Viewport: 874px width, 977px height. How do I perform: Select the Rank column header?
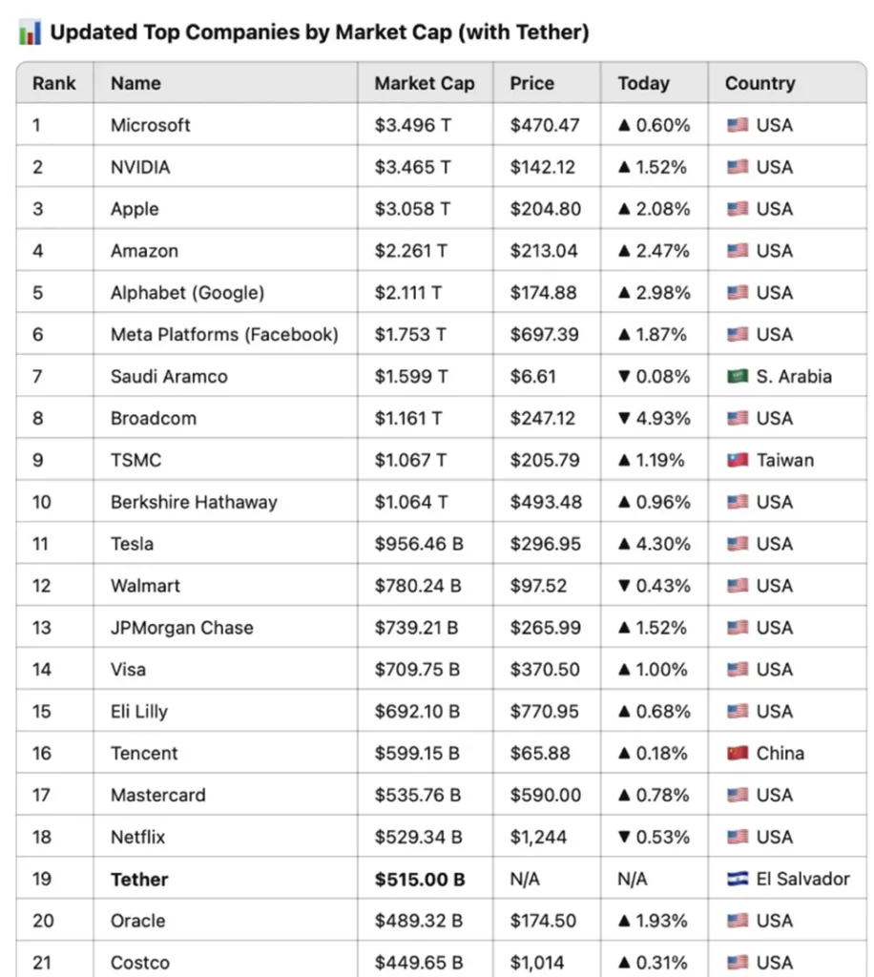(x=53, y=83)
